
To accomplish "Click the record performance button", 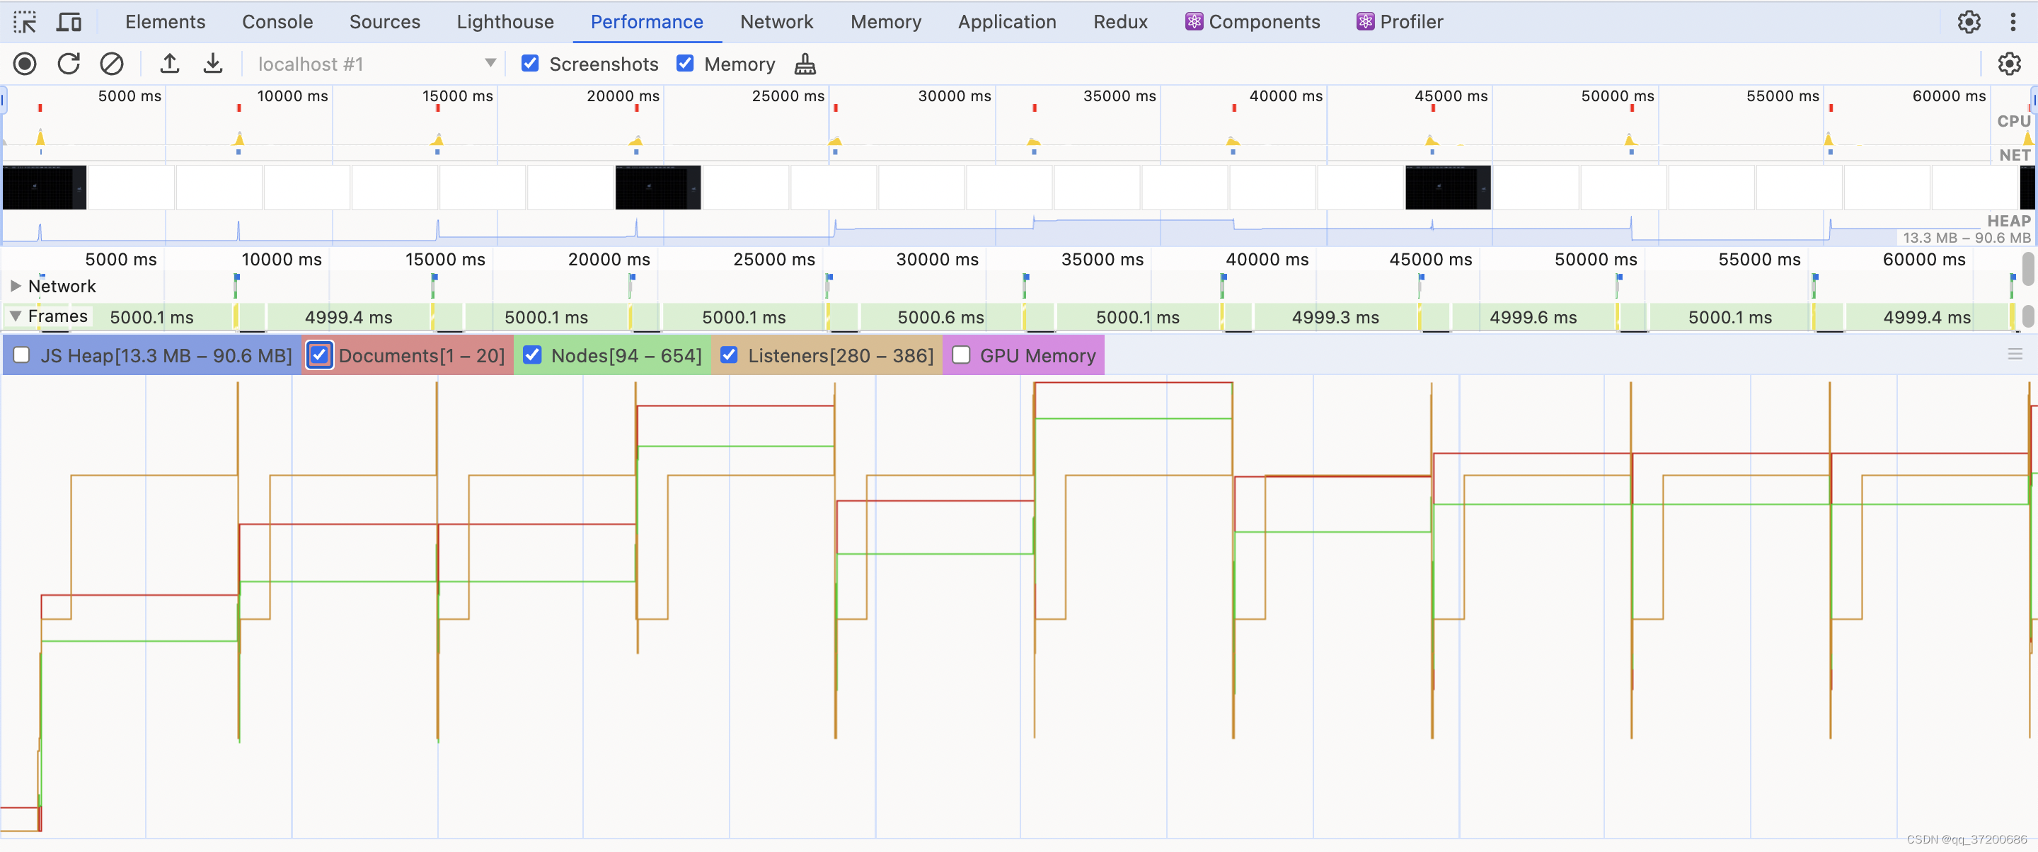I will pyautogui.click(x=25, y=64).
